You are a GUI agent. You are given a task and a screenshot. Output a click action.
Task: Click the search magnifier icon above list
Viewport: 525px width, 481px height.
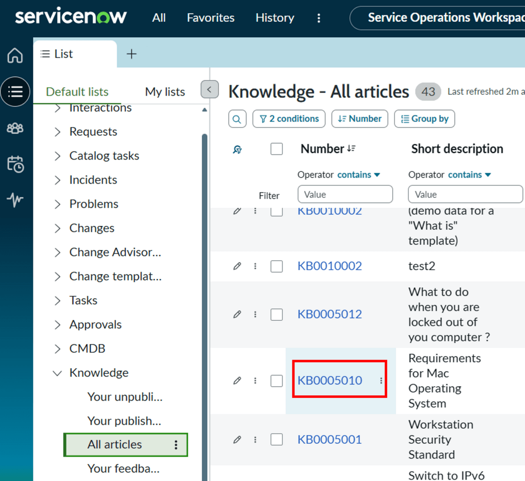tap(237, 119)
